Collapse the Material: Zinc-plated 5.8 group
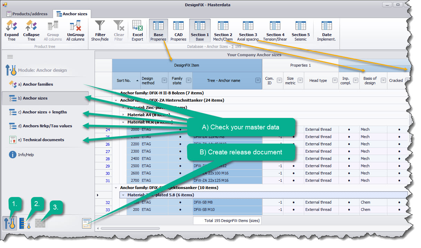421x248 pixels. [x=123, y=195]
